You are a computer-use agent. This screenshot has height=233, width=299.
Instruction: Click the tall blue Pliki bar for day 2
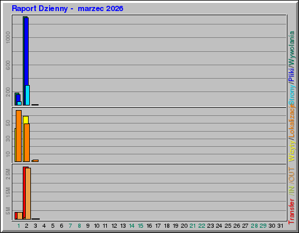coord(26,51)
